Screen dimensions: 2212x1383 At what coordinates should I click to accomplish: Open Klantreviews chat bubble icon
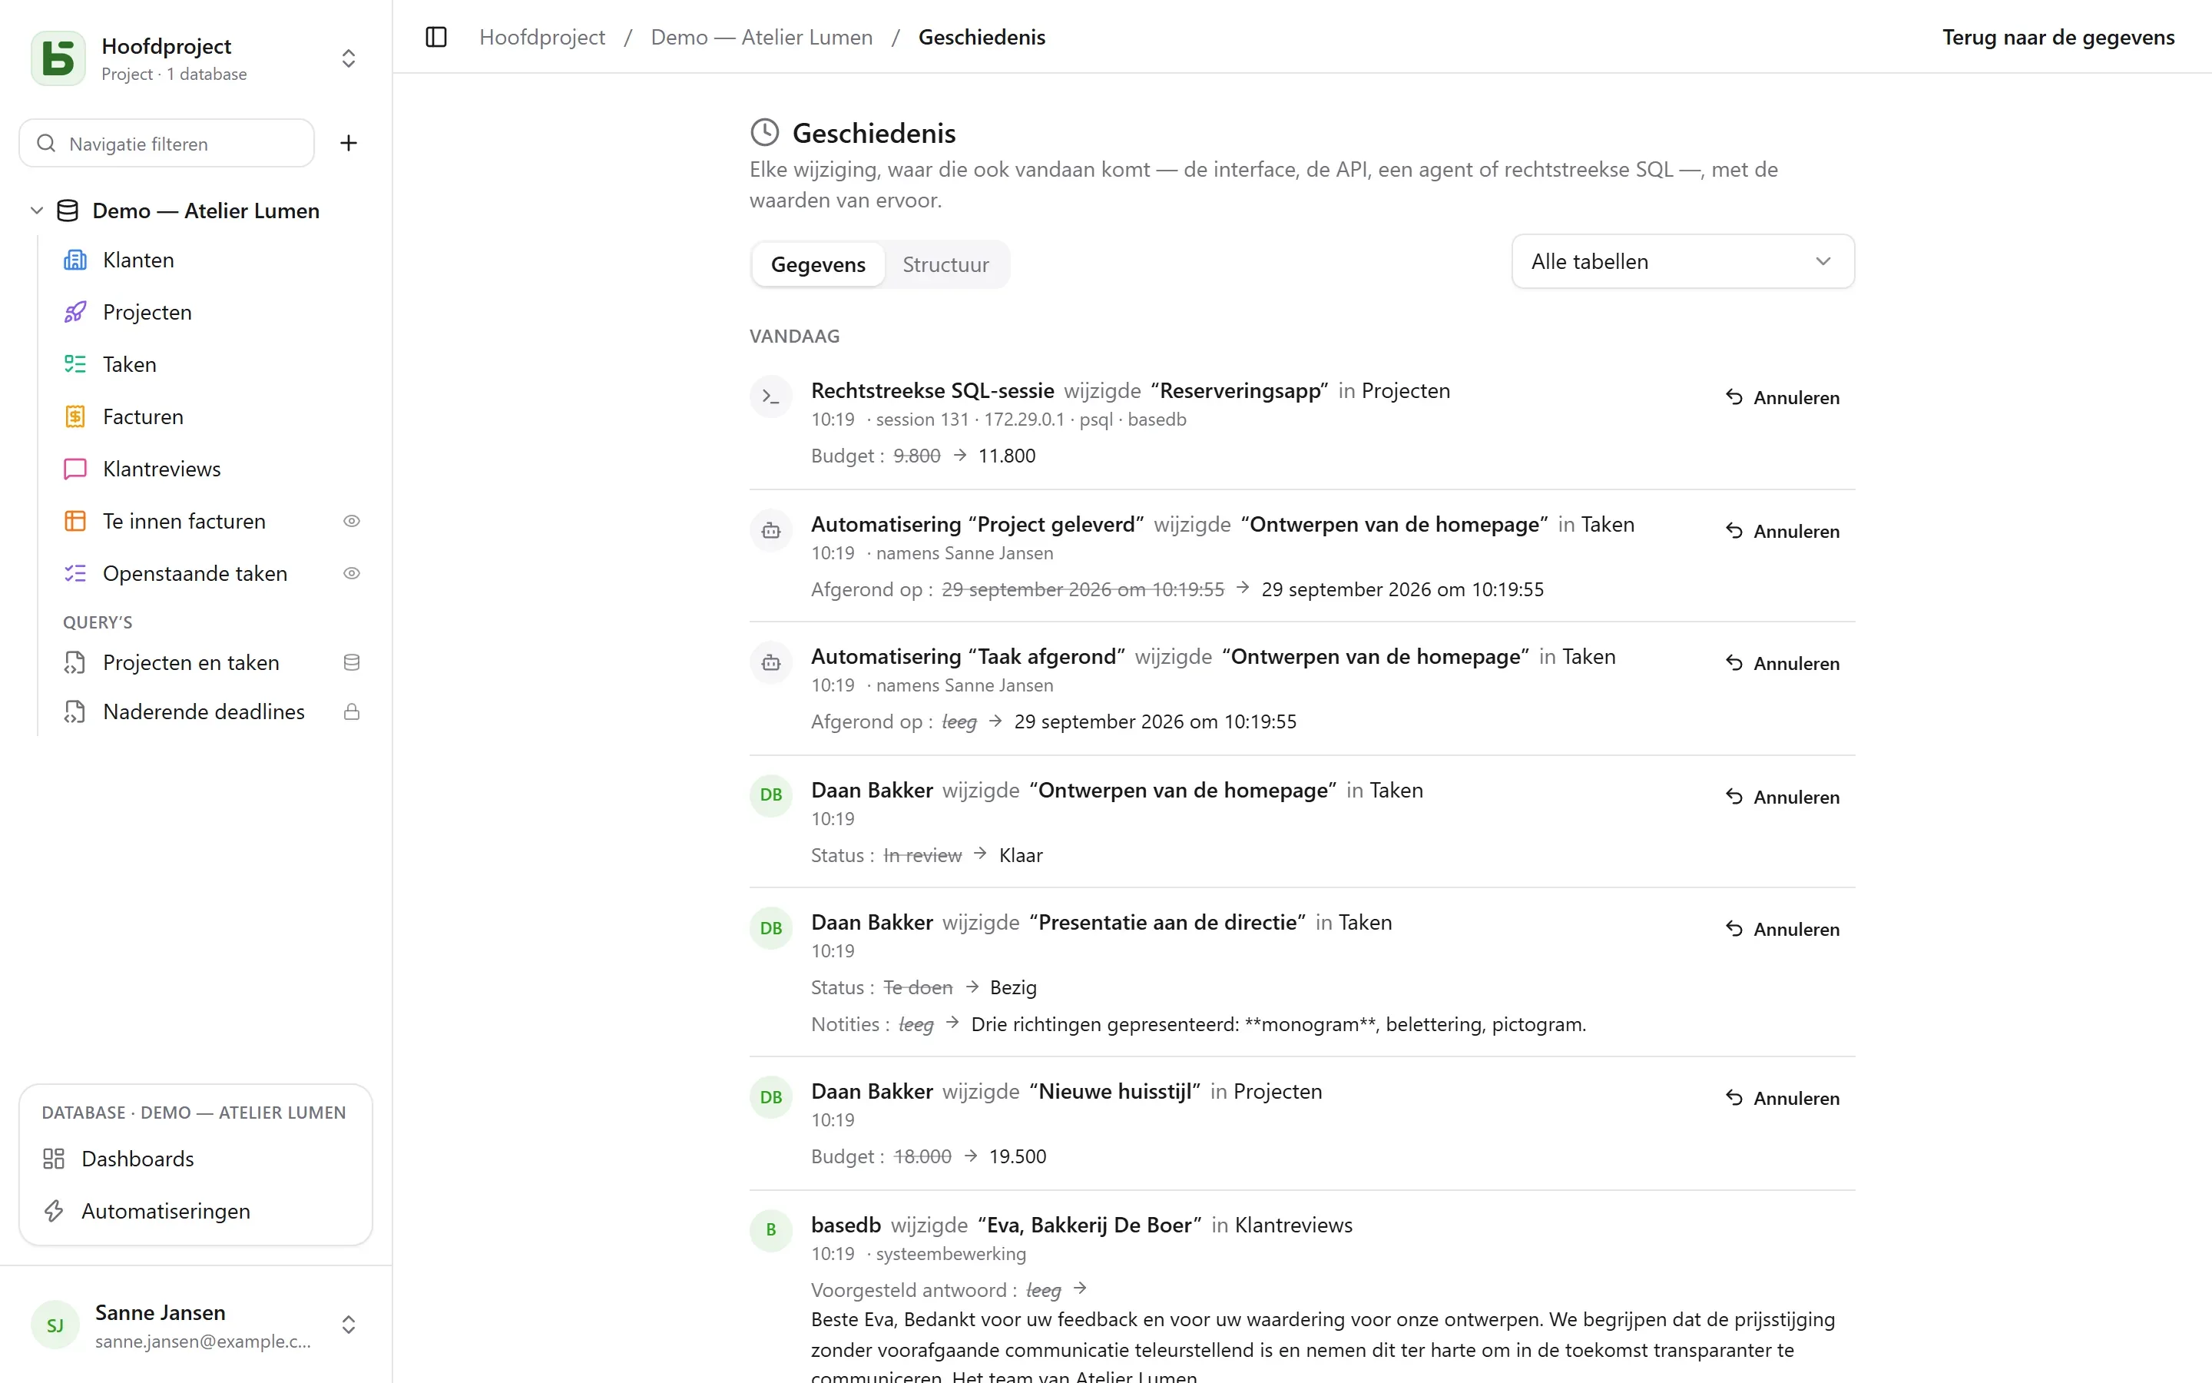75,469
